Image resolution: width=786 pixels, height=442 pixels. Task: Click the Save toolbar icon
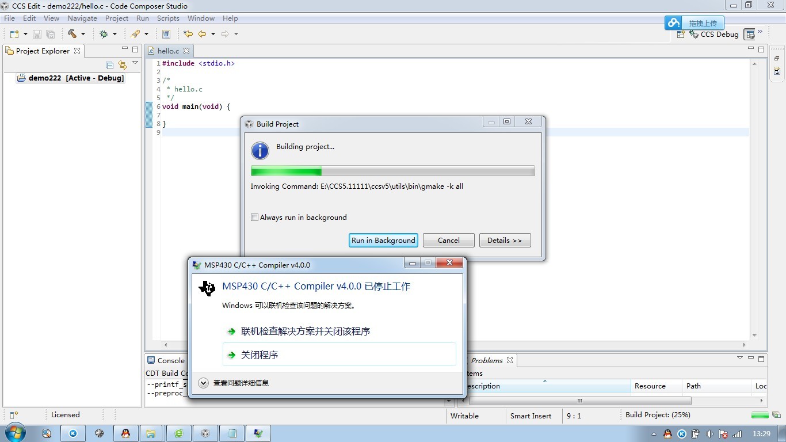[x=37, y=34]
